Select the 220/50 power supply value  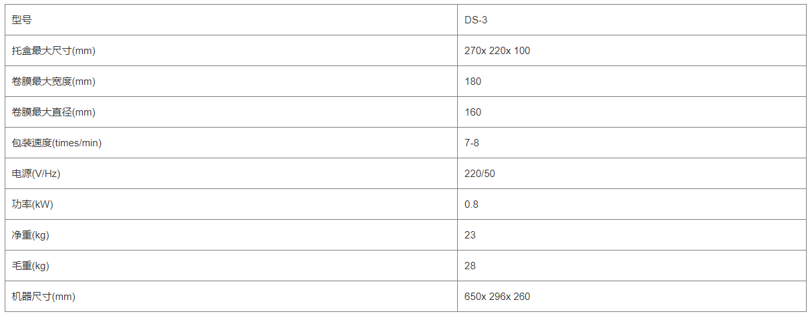(480, 174)
